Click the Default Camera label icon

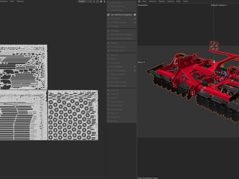coord(226,5)
